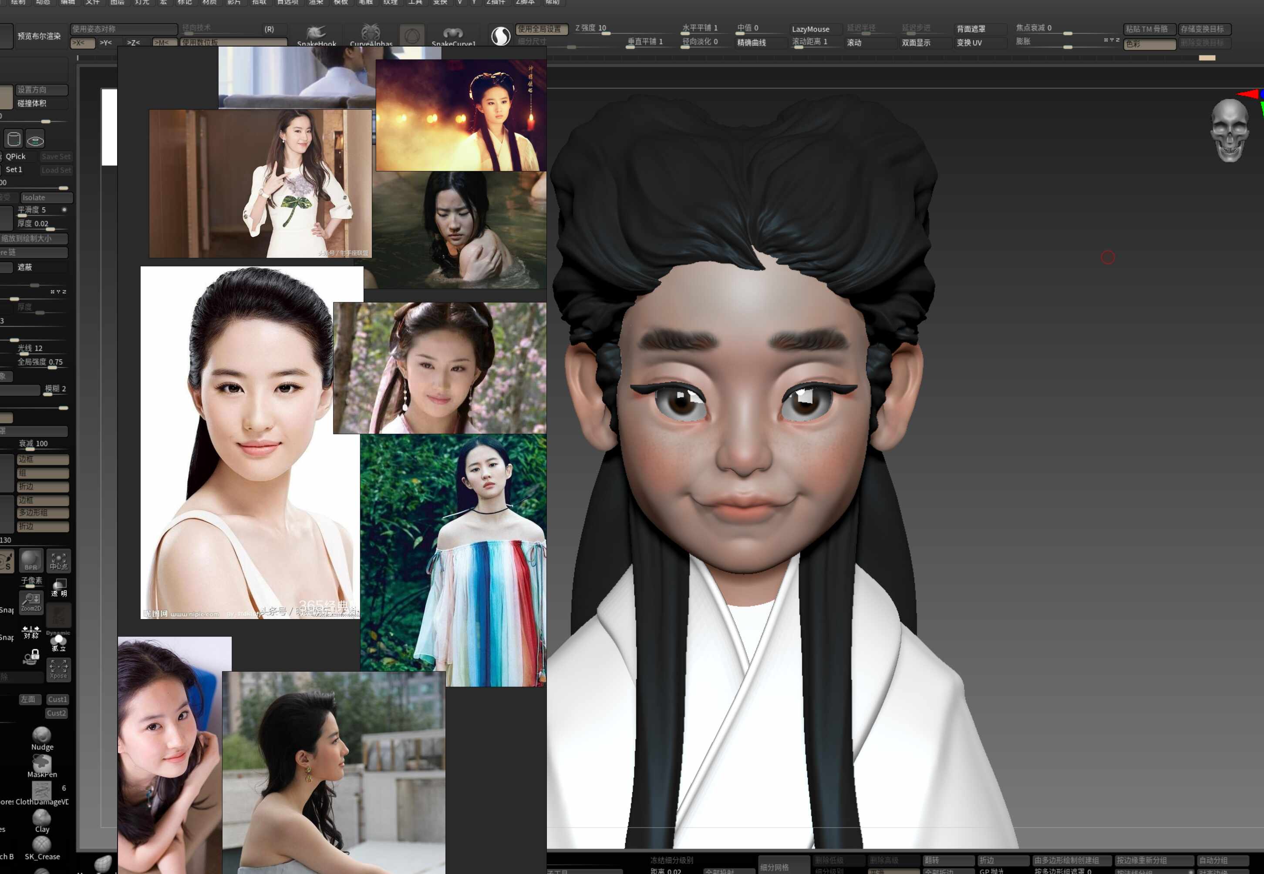Click the skull head orientation widget

coord(1229,131)
